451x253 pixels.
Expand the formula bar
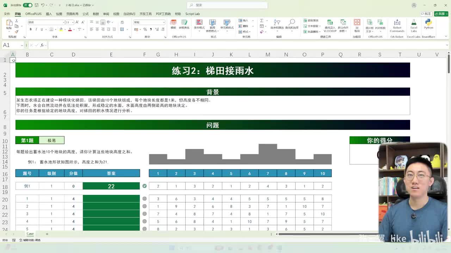(447, 45)
